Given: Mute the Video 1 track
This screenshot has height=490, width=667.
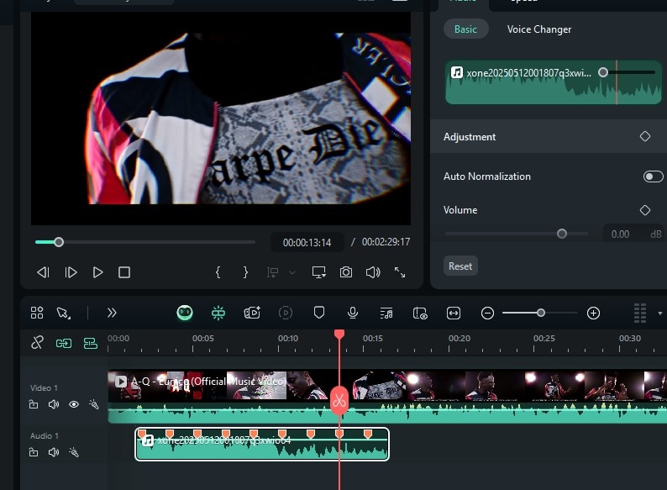Looking at the screenshot, I should 54,404.
